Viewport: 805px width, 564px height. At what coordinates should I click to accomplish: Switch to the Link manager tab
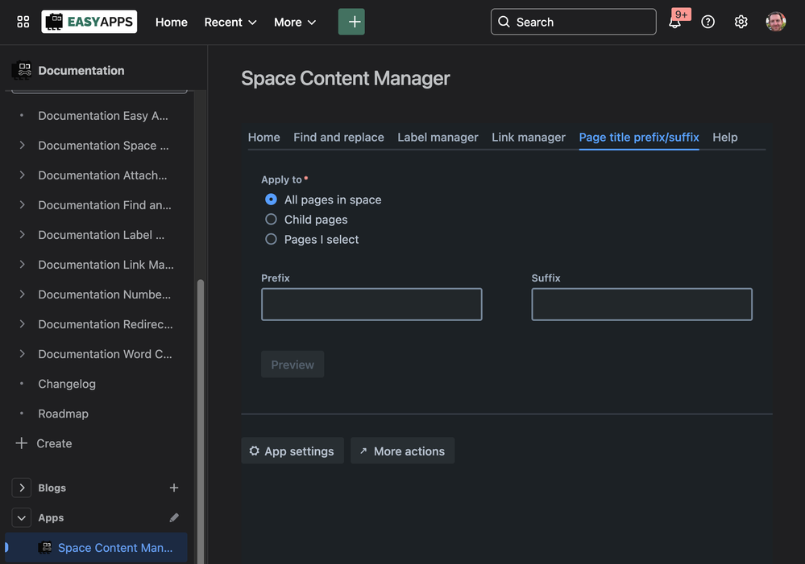click(x=529, y=138)
